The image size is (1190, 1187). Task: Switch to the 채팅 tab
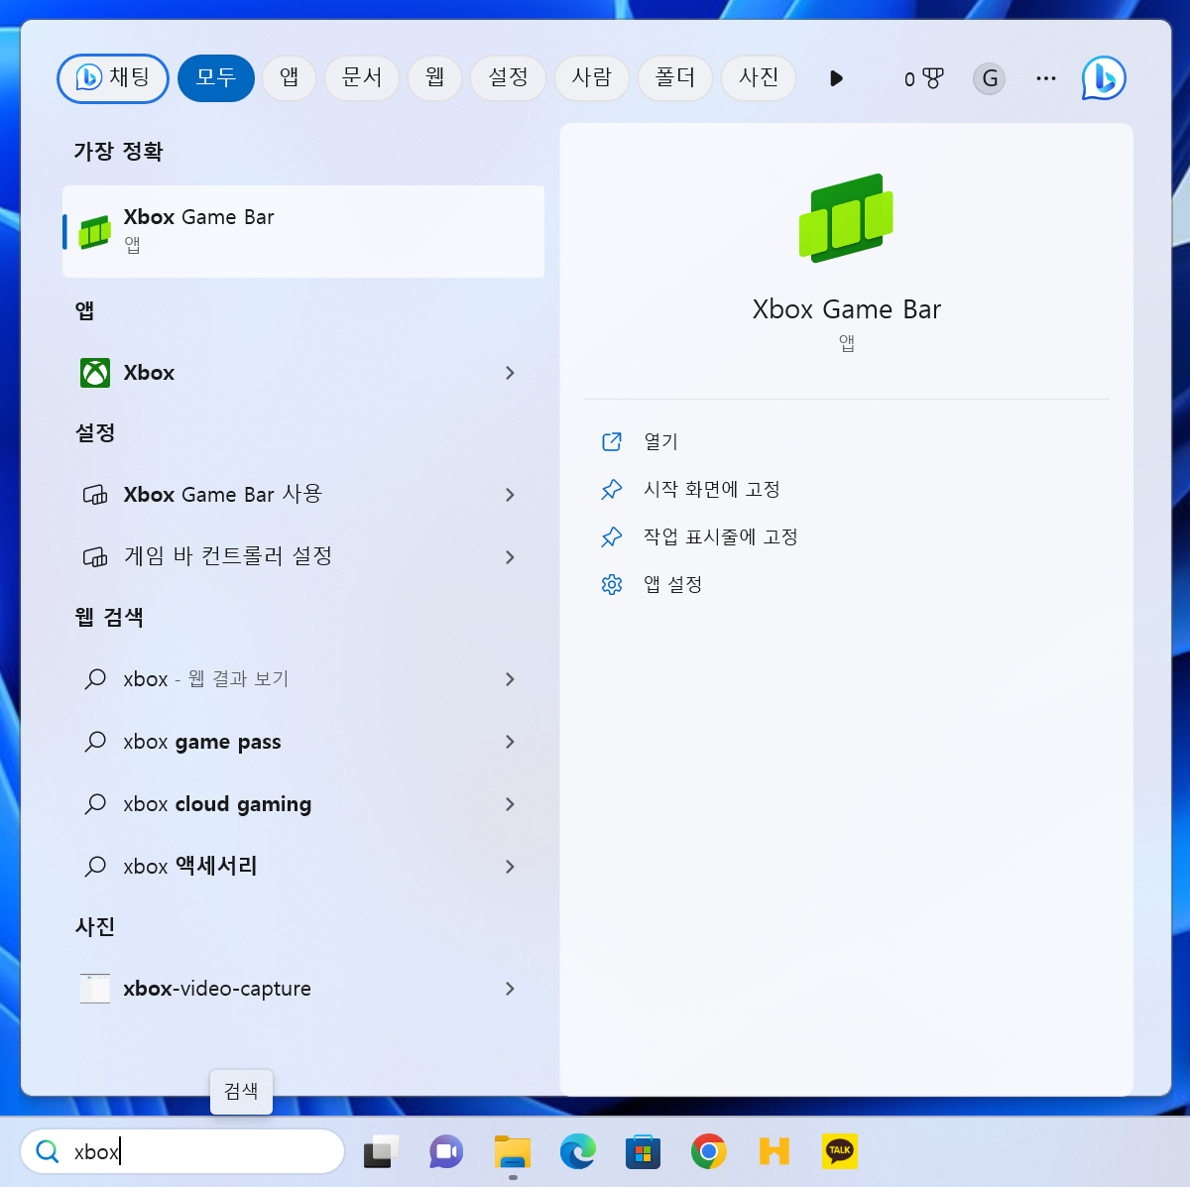113,78
